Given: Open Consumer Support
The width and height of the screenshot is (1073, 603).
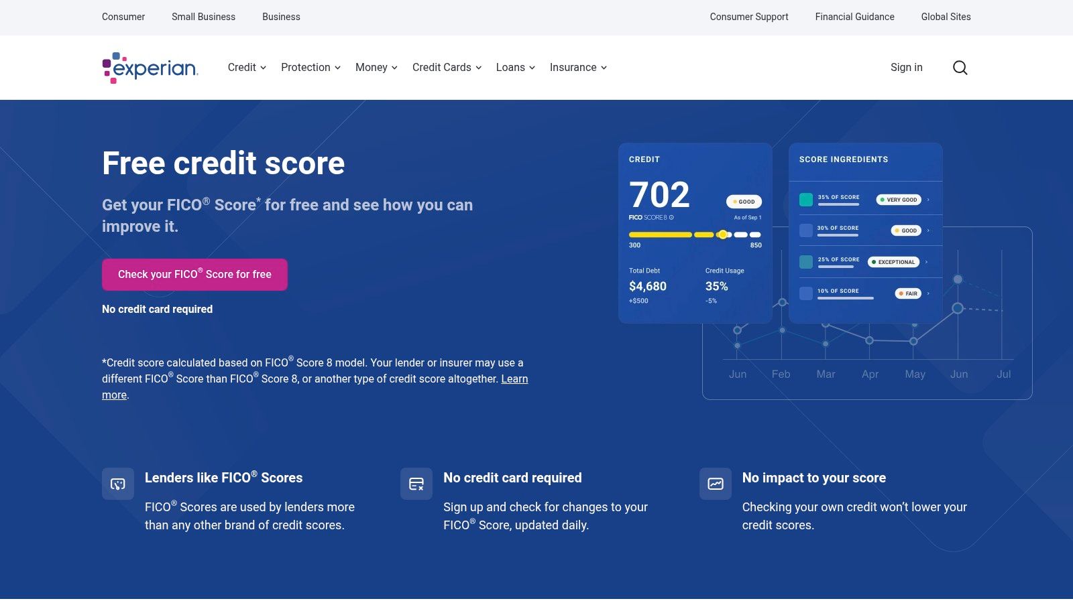Looking at the screenshot, I should pos(749,17).
